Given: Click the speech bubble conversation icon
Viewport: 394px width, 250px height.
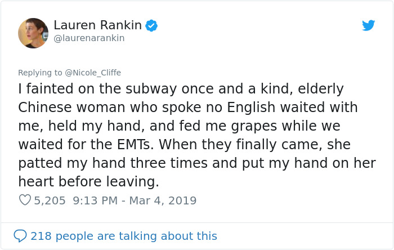Looking at the screenshot, I should tap(20, 236).
